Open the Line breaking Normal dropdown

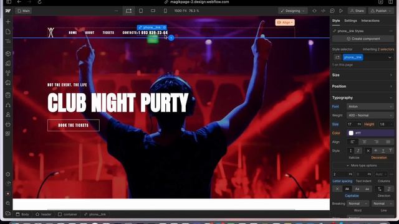pos(383,203)
